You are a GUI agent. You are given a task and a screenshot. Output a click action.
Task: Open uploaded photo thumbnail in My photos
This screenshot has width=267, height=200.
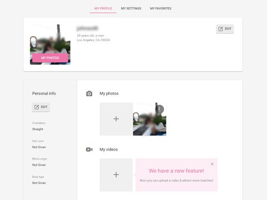point(150,119)
